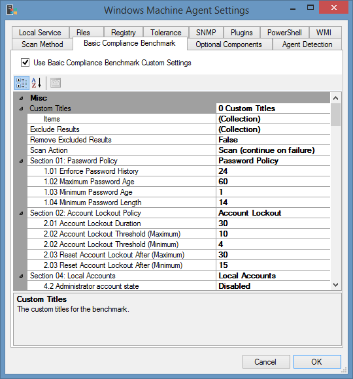Switch to the Local Service tab

click(x=40, y=33)
